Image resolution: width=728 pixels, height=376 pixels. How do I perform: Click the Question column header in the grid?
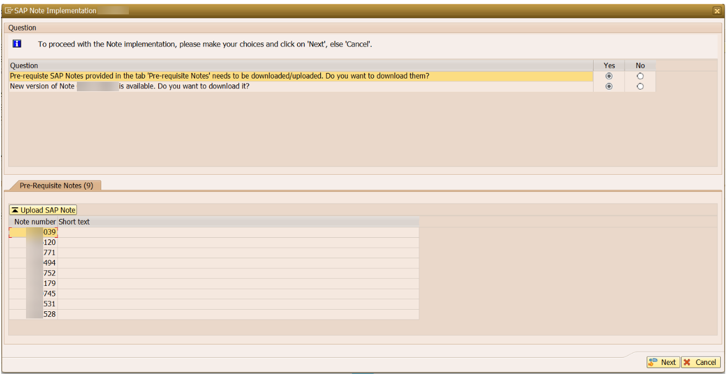[x=301, y=65]
